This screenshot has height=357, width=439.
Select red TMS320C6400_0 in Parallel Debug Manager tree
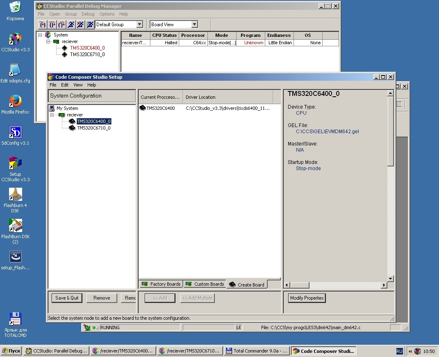pos(87,48)
